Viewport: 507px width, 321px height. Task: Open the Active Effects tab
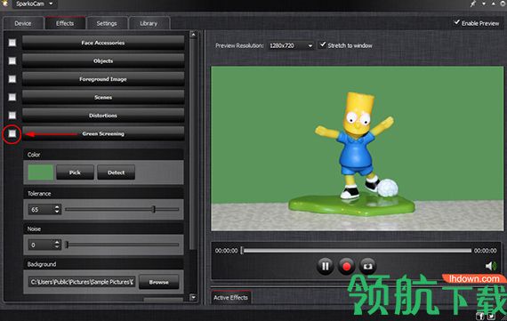[x=230, y=297]
